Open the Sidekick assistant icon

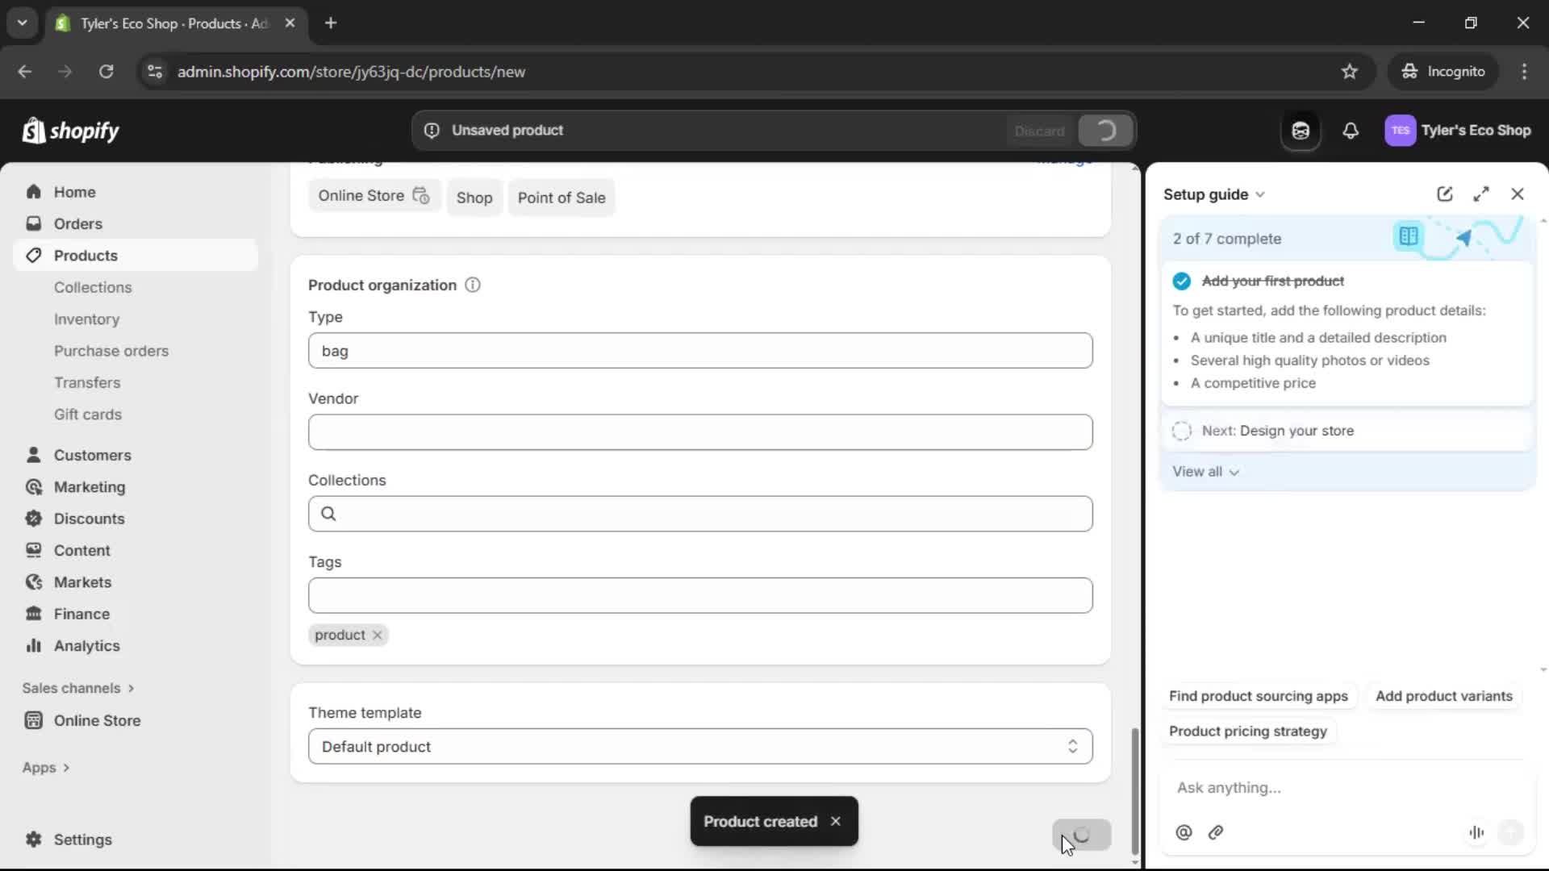coord(1301,130)
